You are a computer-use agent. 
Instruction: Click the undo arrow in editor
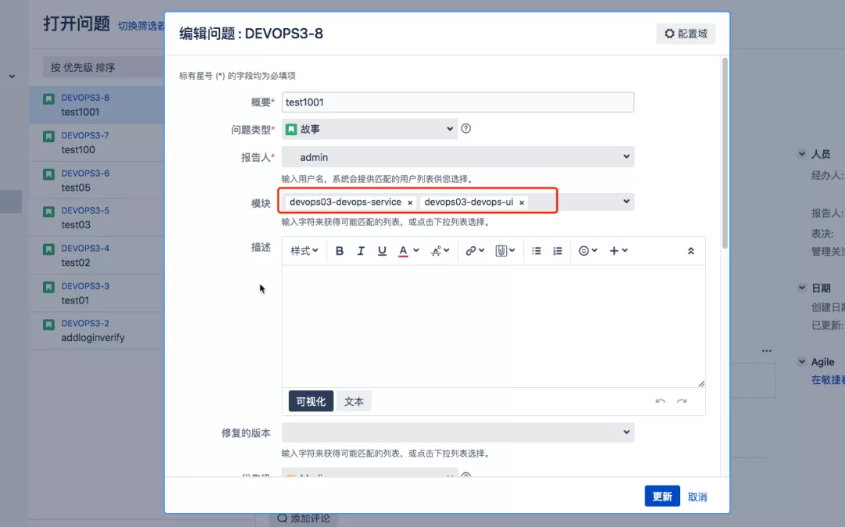(x=660, y=402)
